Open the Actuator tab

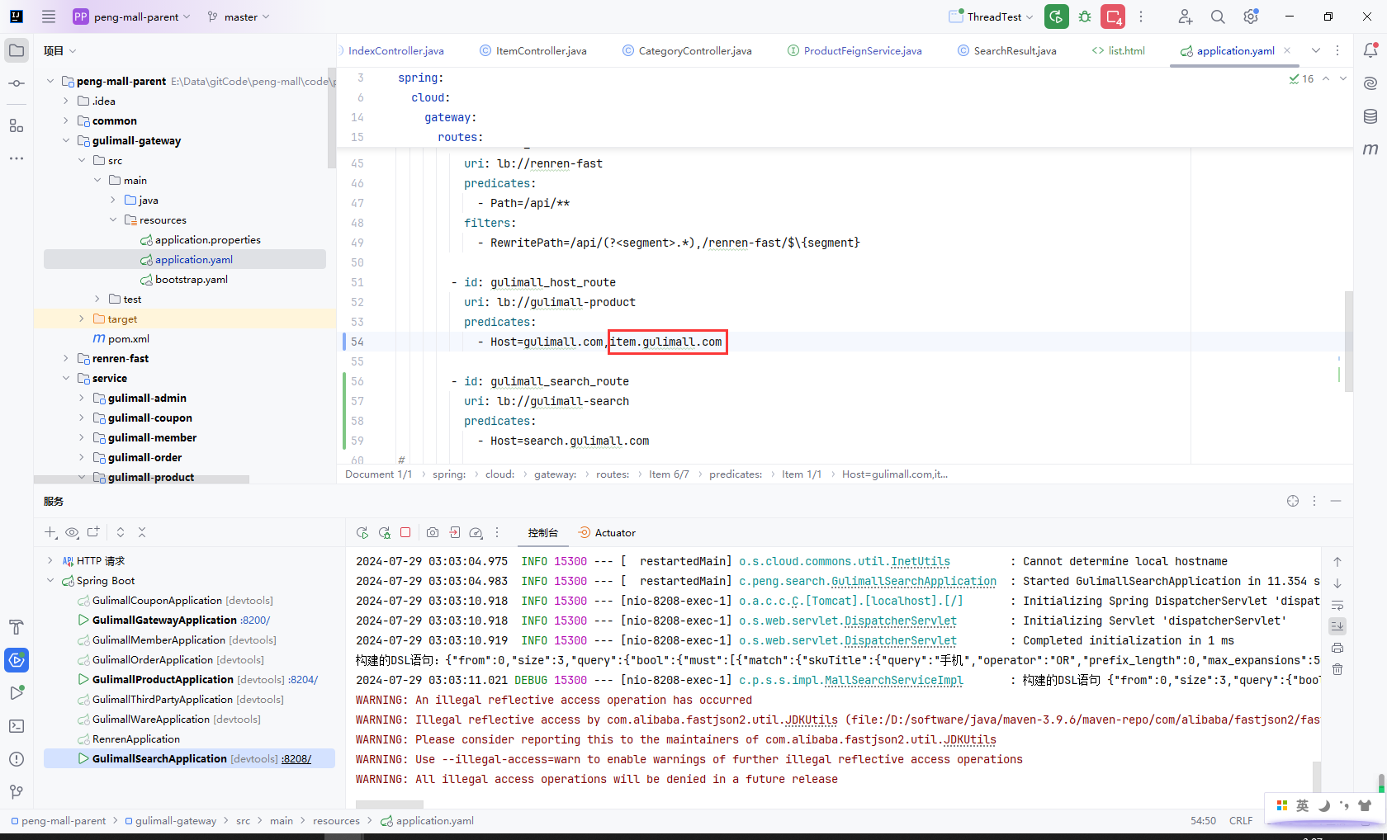coord(607,533)
